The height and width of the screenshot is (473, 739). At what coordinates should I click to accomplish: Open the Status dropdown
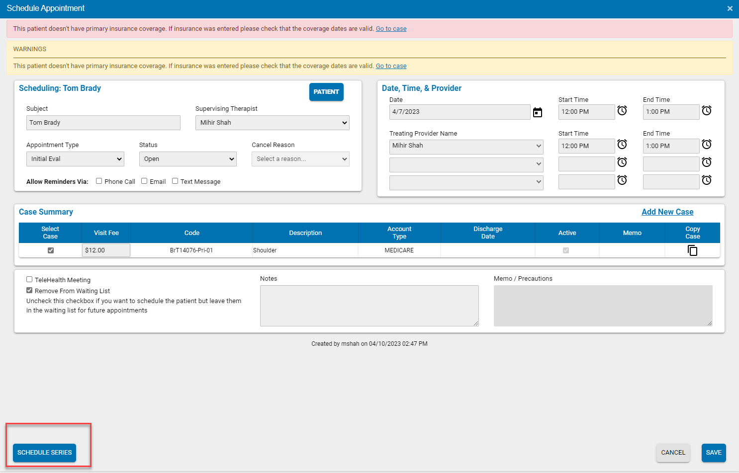pos(187,158)
